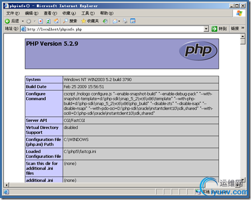Close the Internet Explorer window
The width and height of the screenshot is (251, 200).
click(243, 6)
